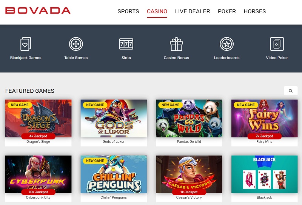Open the Blackjack Games cards icon

(26, 44)
